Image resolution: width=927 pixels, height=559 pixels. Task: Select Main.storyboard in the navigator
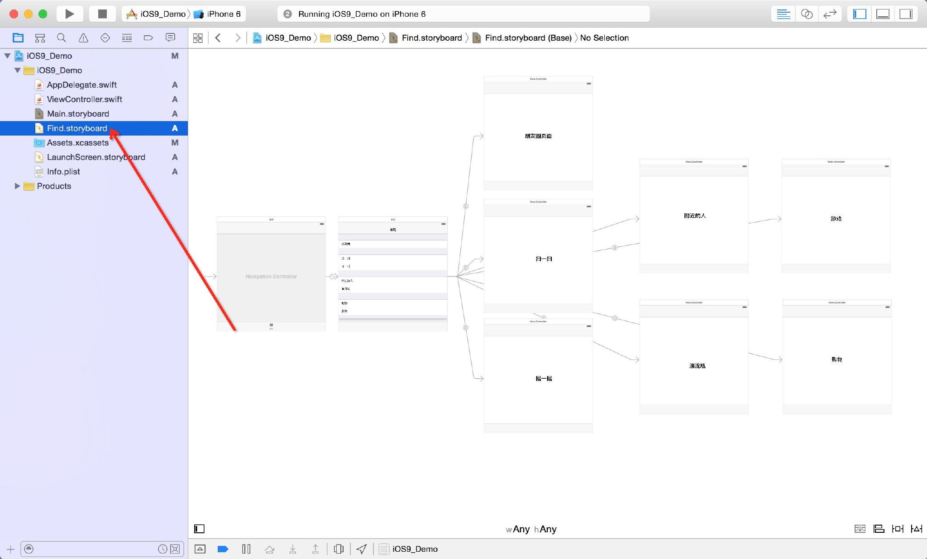coord(78,114)
